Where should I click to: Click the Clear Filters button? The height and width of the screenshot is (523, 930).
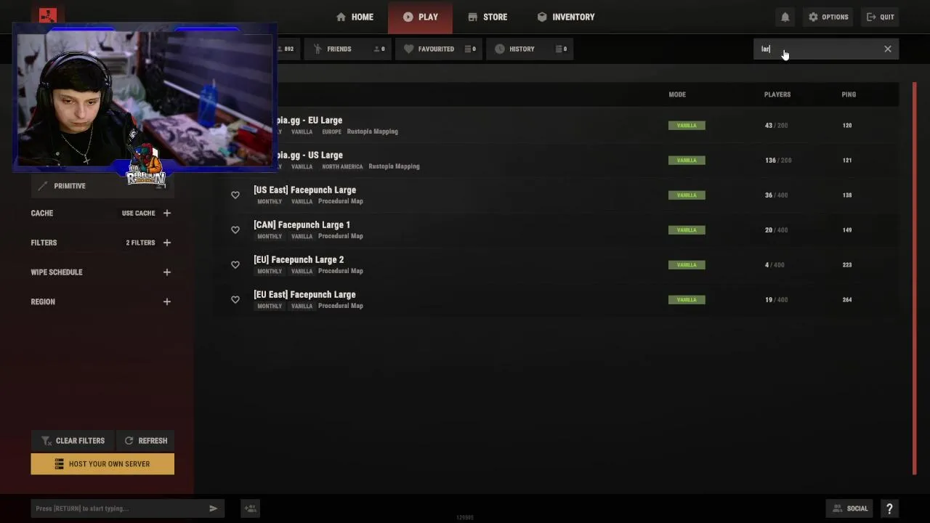[x=73, y=441]
